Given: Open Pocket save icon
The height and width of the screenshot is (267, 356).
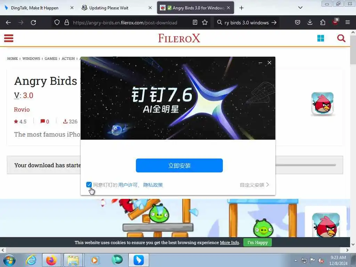Looking at the screenshot, I should click(x=298, y=23).
